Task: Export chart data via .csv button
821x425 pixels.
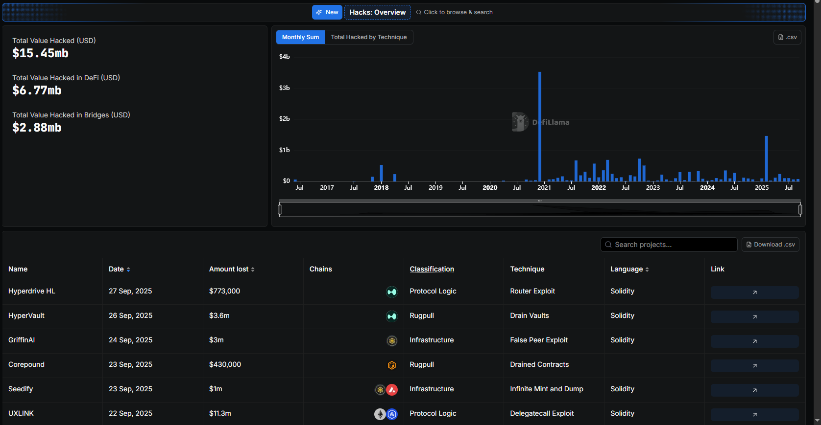Action: pyautogui.click(x=787, y=37)
